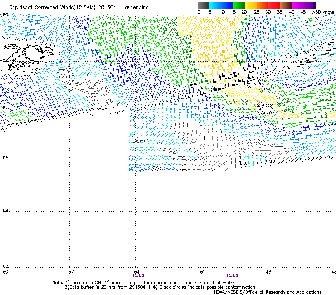Viewport: 336px width, 295px height.
Task: Click the '-54' latitude label on the left axis
Action: tap(4, 108)
